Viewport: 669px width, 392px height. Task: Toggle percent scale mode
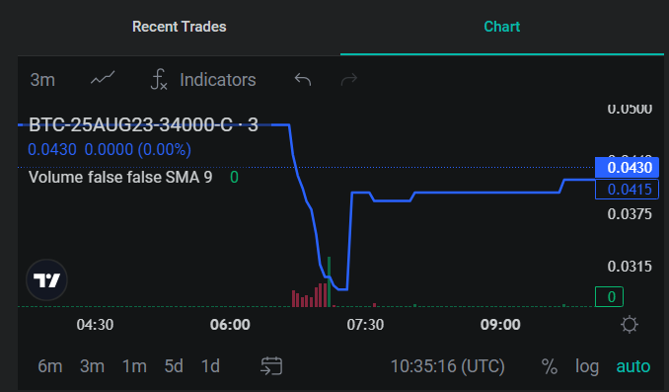[x=549, y=366]
